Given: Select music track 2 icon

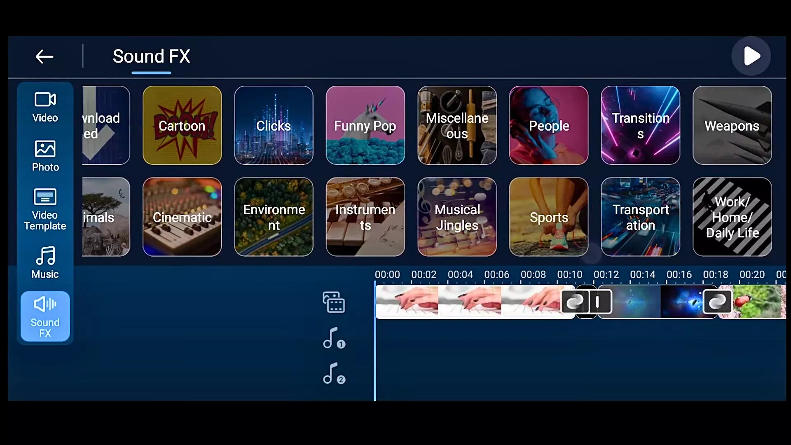Looking at the screenshot, I should 334,374.
